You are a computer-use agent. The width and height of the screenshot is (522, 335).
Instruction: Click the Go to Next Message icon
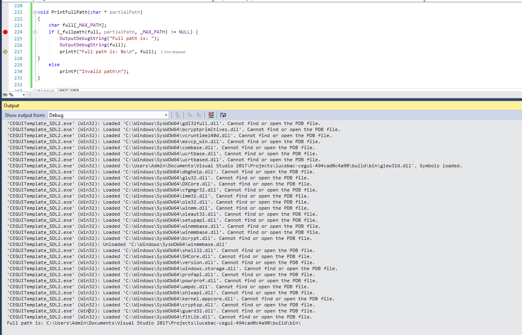[199, 115]
